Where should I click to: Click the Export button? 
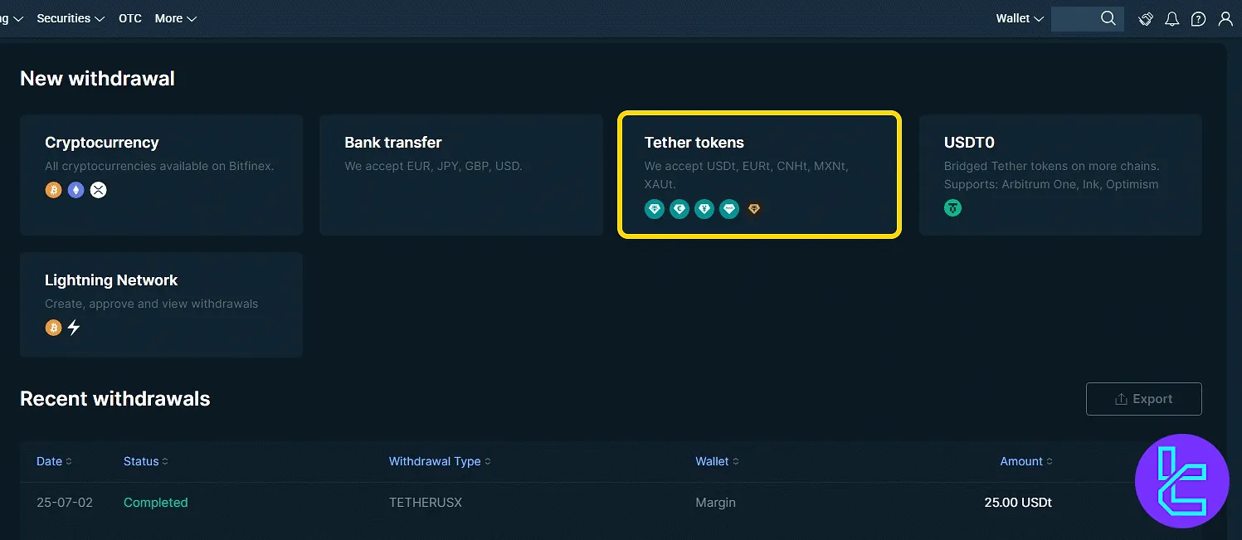(1144, 399)
